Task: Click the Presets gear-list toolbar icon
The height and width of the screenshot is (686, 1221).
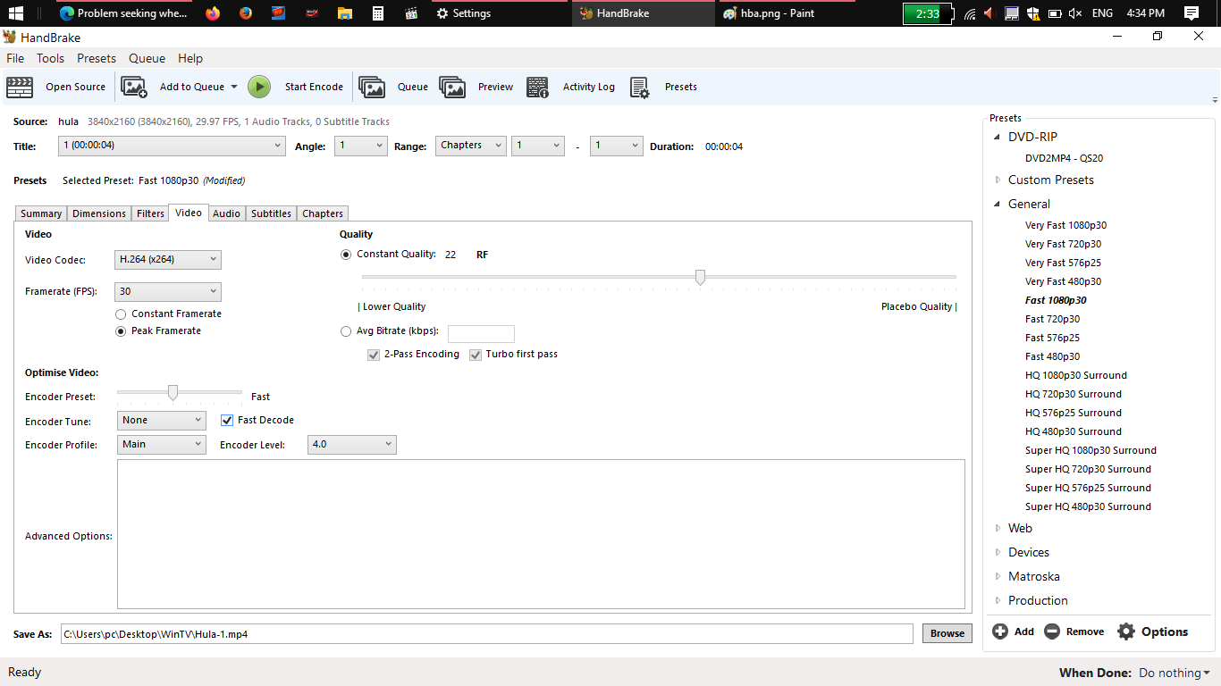Action: [639, 87]
